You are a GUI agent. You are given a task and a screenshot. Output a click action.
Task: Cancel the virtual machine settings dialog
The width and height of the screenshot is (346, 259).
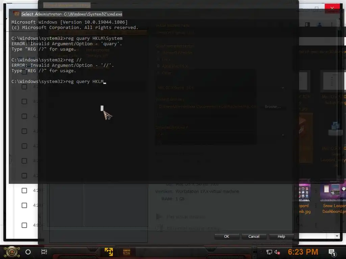click(254, 236)
